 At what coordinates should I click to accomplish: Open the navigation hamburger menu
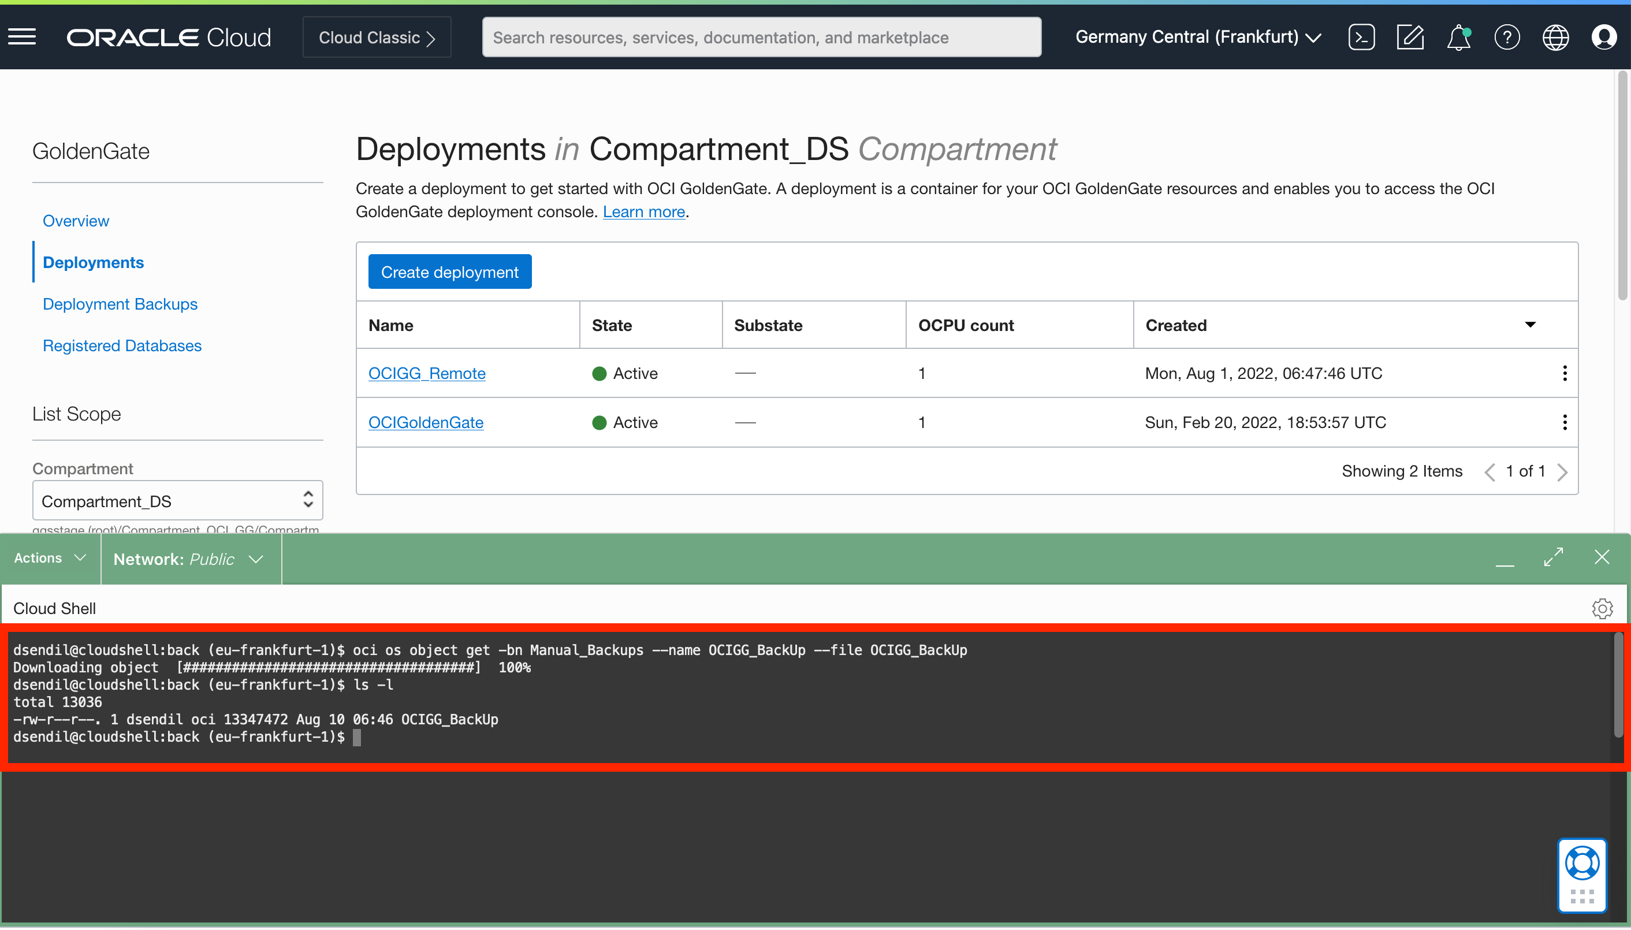pyautogui.click(x=22, y=36)
